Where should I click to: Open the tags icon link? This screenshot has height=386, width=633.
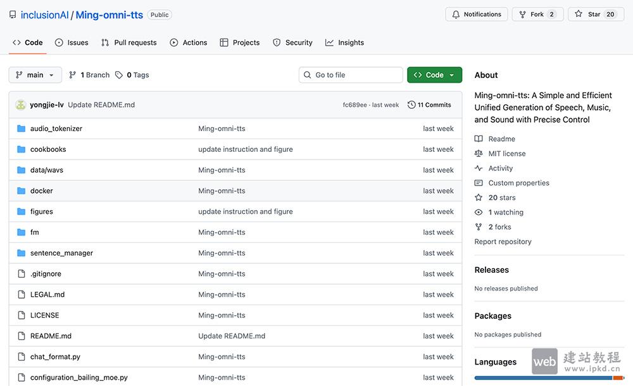tap(119, 75)
